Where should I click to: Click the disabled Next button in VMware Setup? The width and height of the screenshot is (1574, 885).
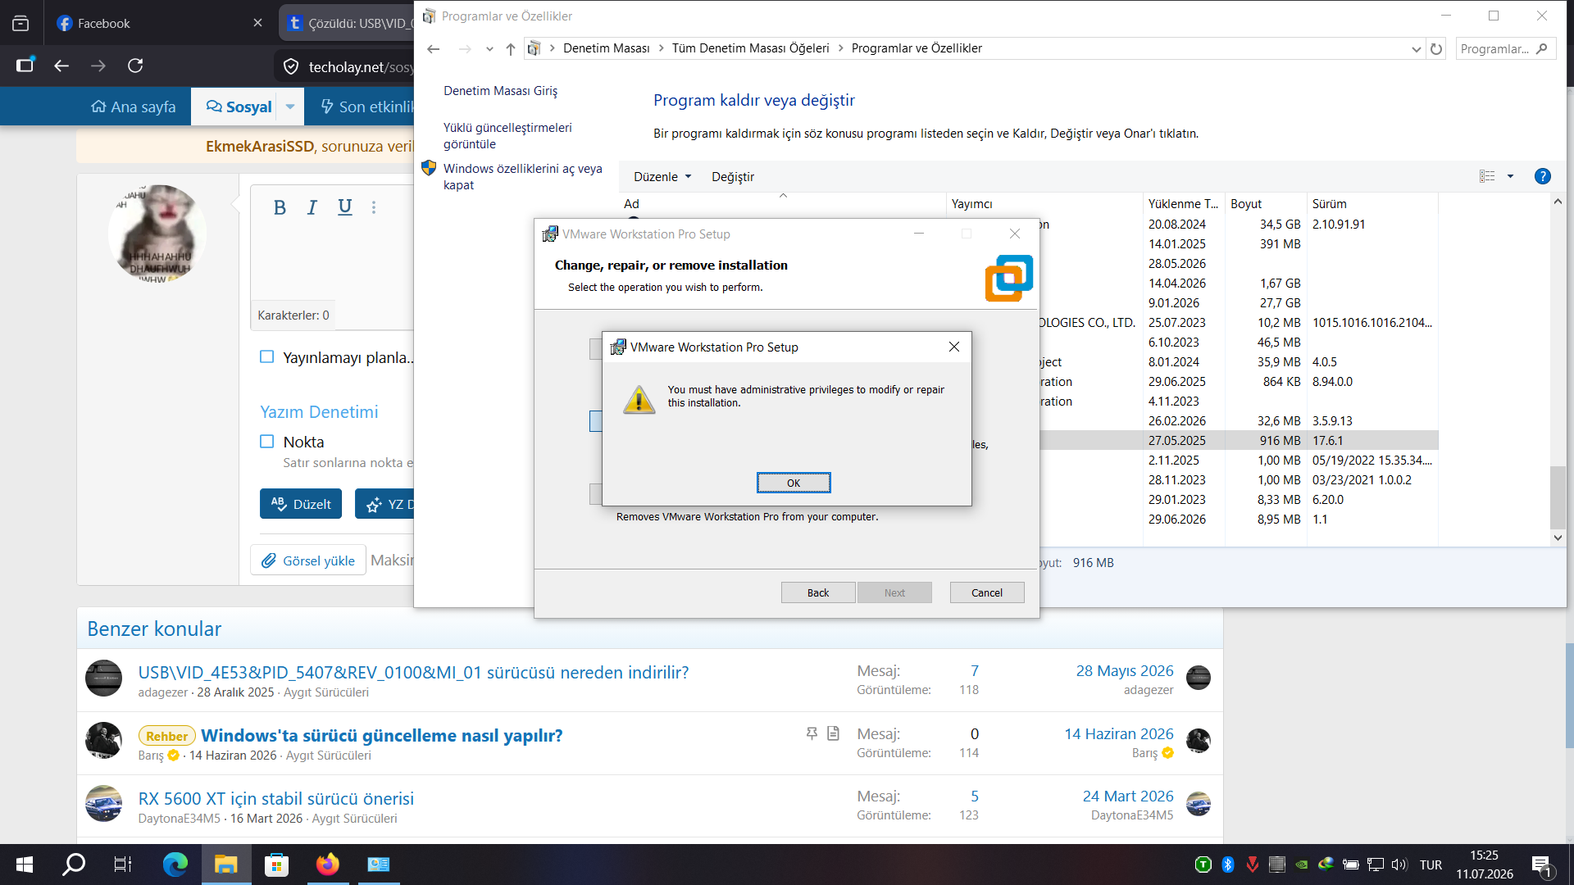(x=894, y=592)
